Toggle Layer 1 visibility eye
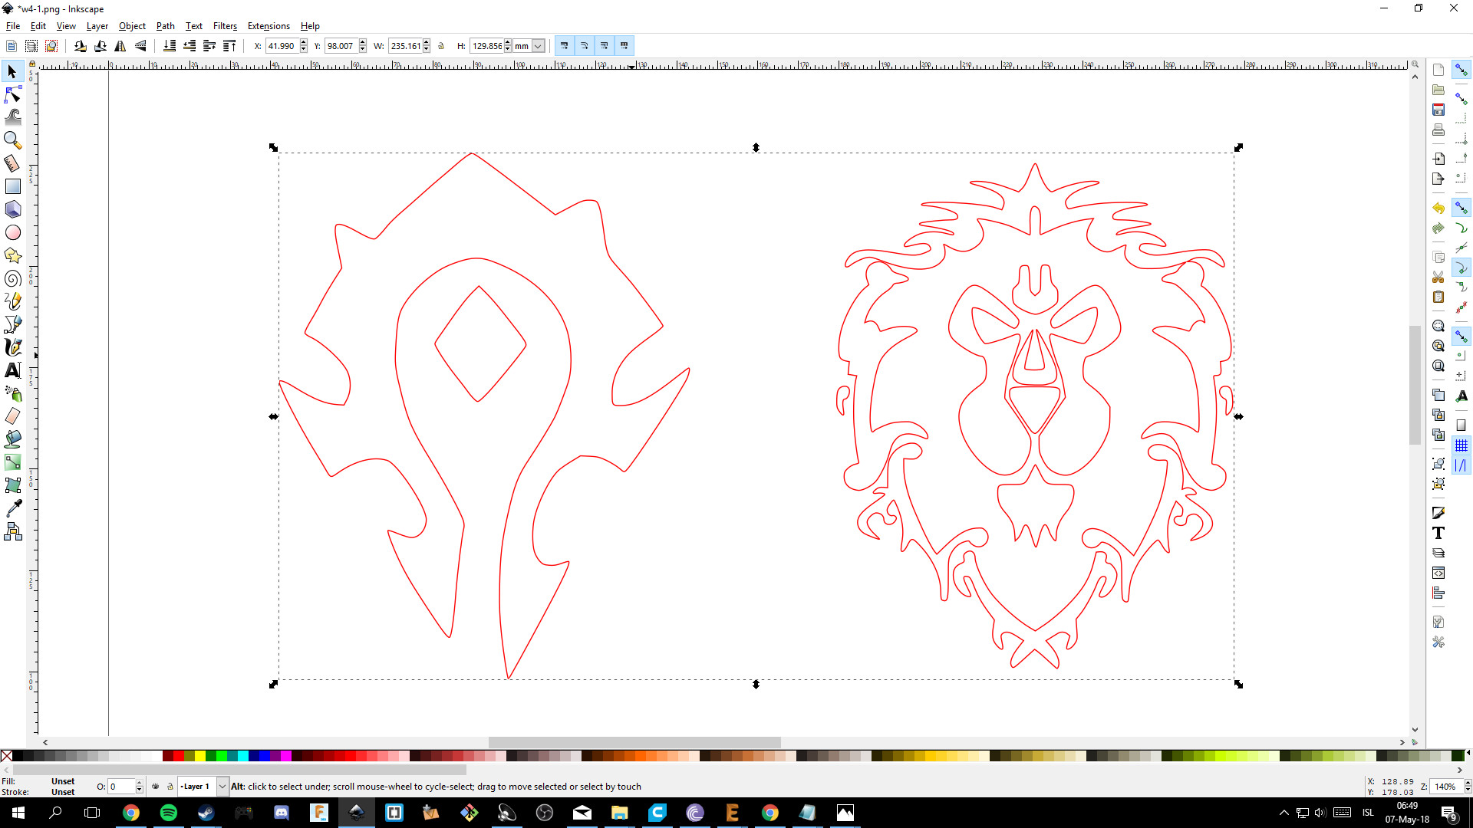Viewport: 1473px width, 828px height. tap(156, 787)
